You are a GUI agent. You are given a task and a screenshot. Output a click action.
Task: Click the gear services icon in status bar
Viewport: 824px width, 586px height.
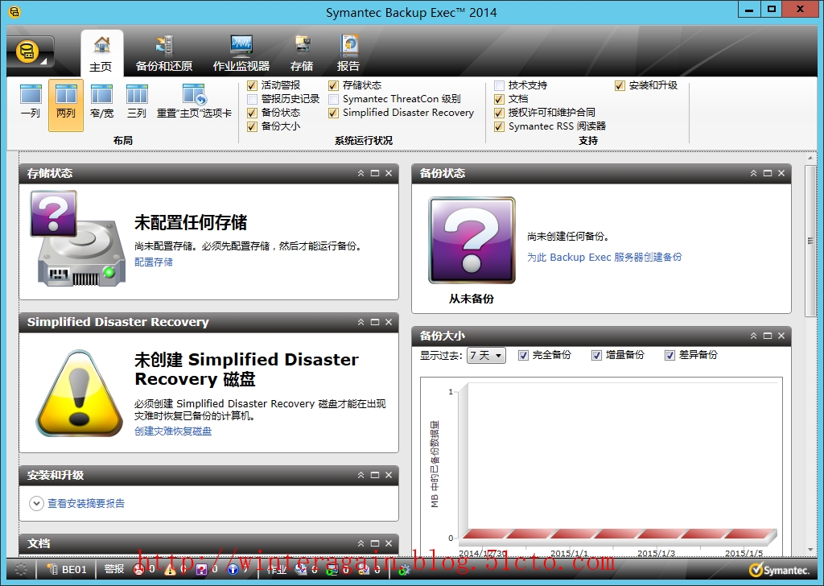pos(405,570)
